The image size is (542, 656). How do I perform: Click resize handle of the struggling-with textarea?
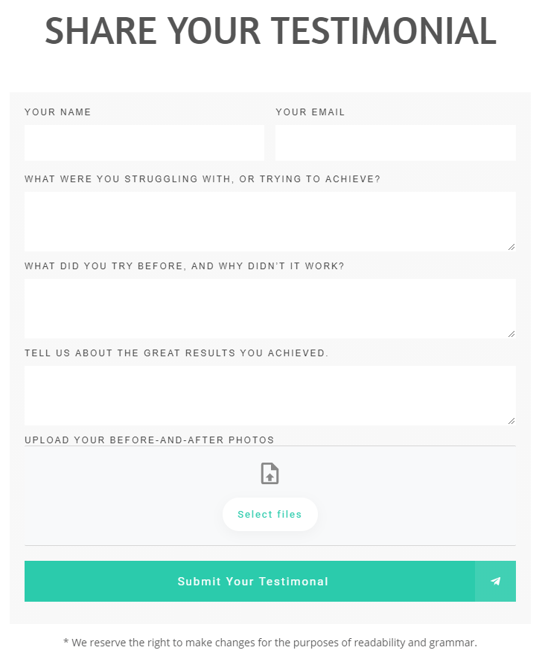click(x=511, y=246)
